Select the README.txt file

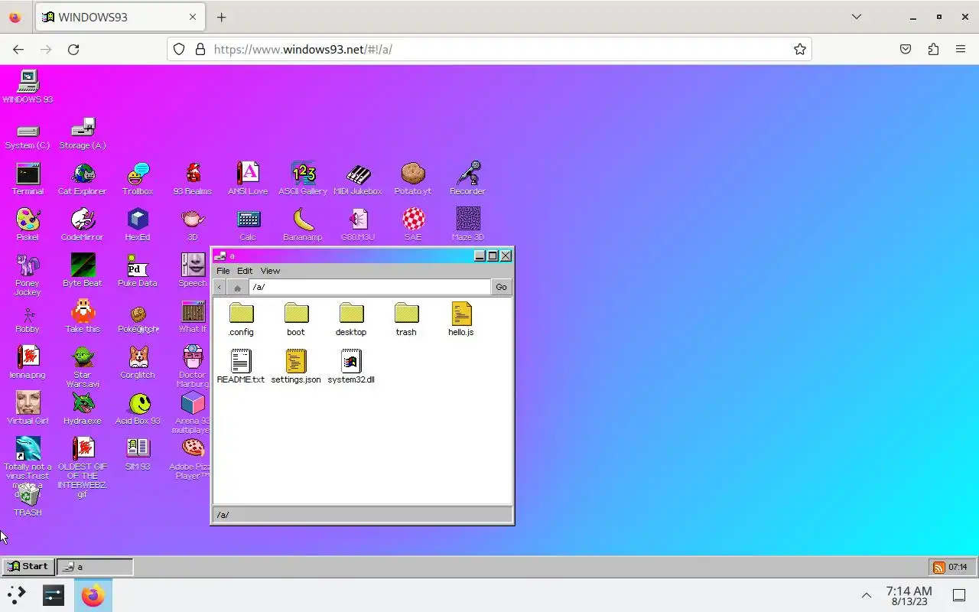(x=241, y=366)
